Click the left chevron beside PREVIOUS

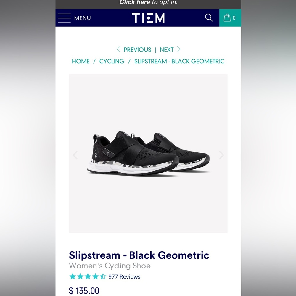pos(118,49)
